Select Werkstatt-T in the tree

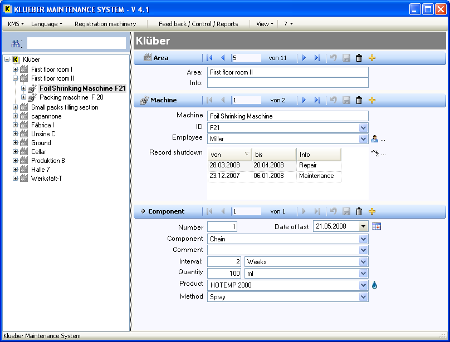tap(46, 179)
